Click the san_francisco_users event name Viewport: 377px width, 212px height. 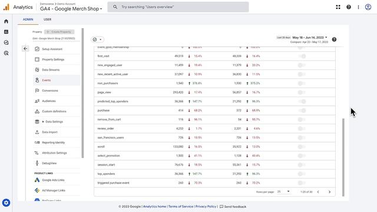pyautogui.click(x=111, y=138)
